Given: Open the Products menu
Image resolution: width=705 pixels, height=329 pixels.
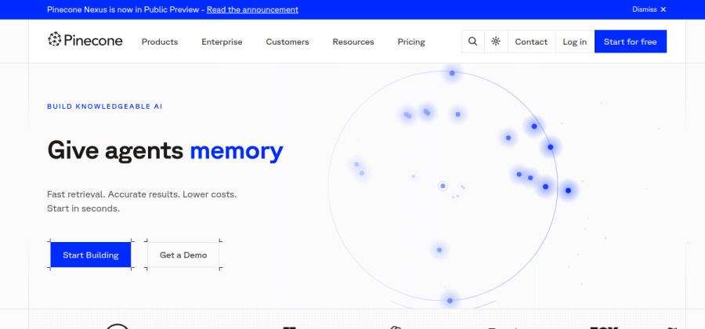Looking at the screenshot, I should pos(160,42).
